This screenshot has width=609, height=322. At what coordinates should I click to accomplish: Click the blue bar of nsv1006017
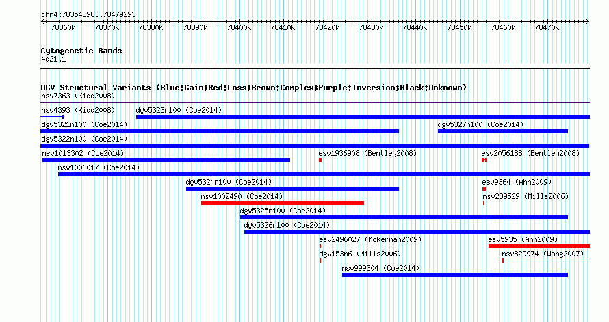[x=324, y=174]
